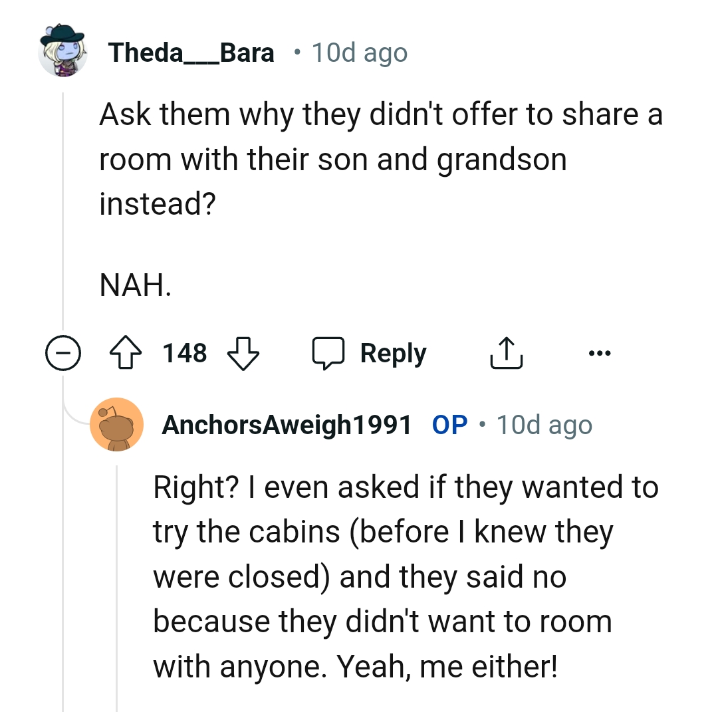
Task: Collapse the reply chain via the thread line
Action: tap(63, 199)
